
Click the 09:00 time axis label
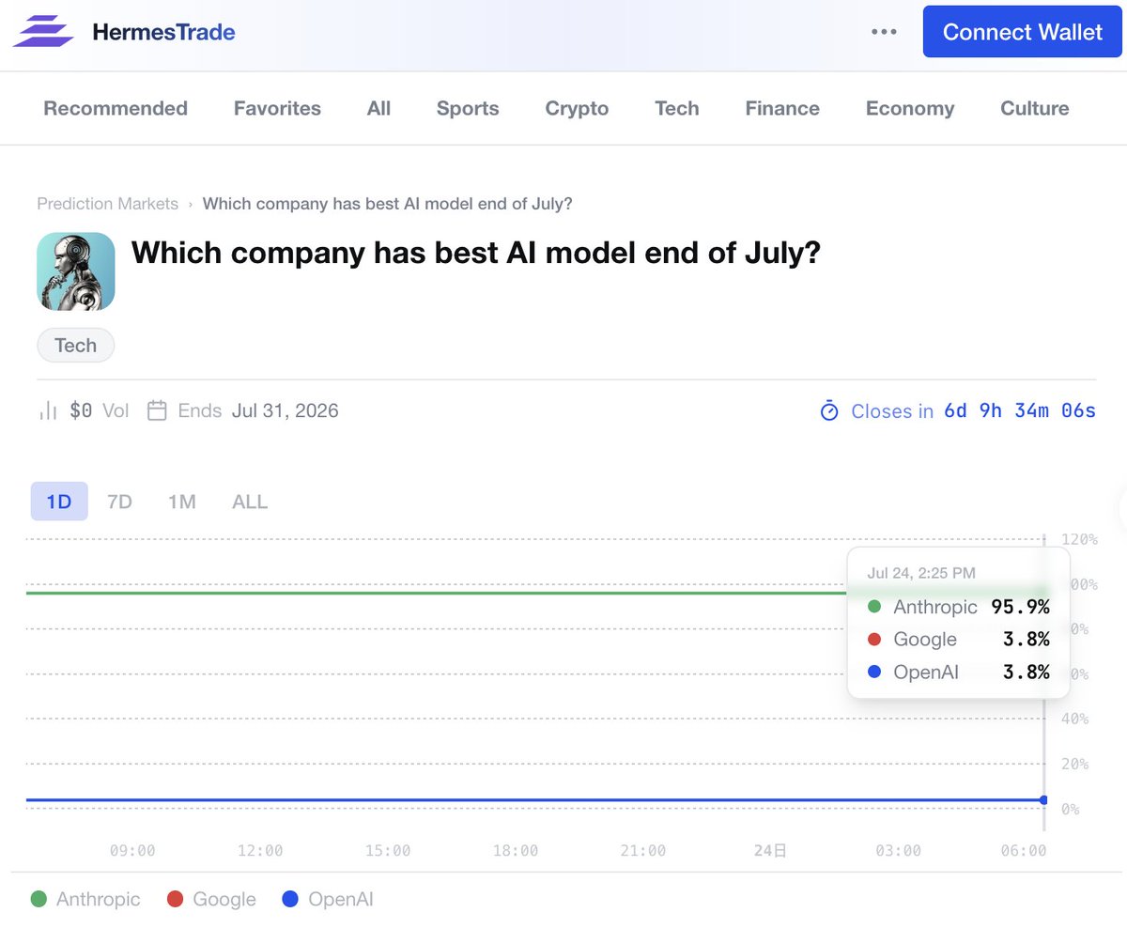pos(132,850)
